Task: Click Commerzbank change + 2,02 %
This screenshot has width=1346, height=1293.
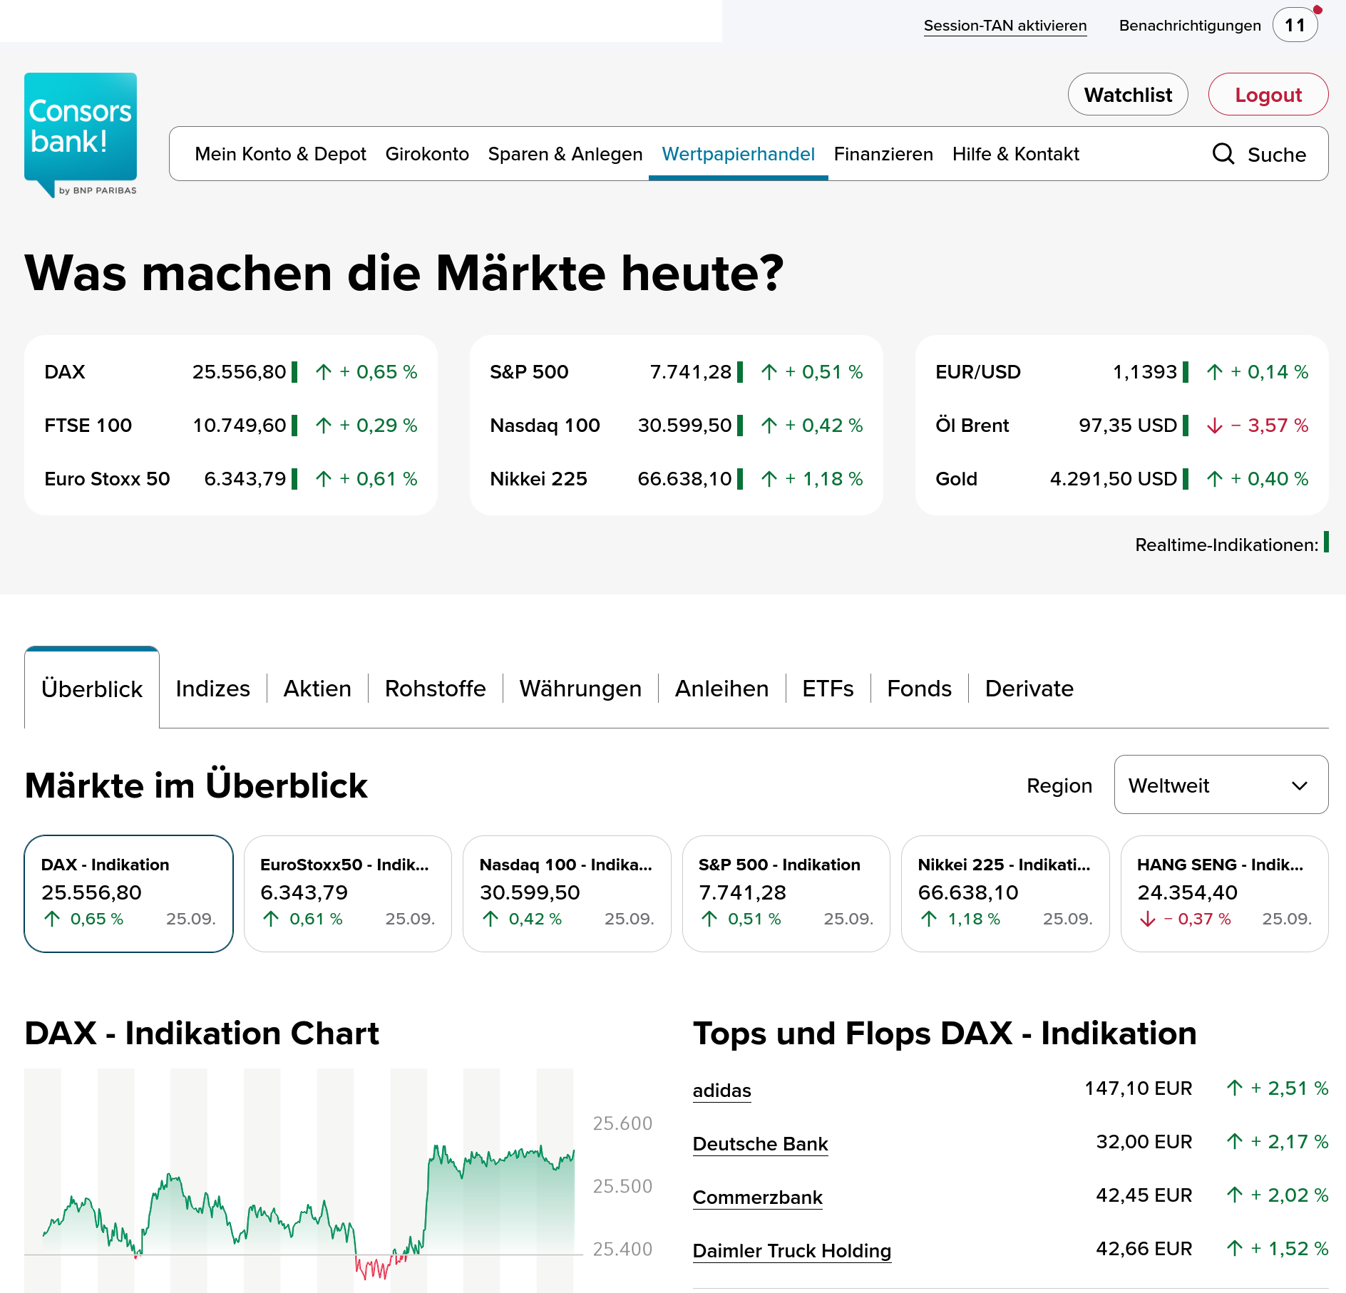Action: click(x=1290, y=1195)
